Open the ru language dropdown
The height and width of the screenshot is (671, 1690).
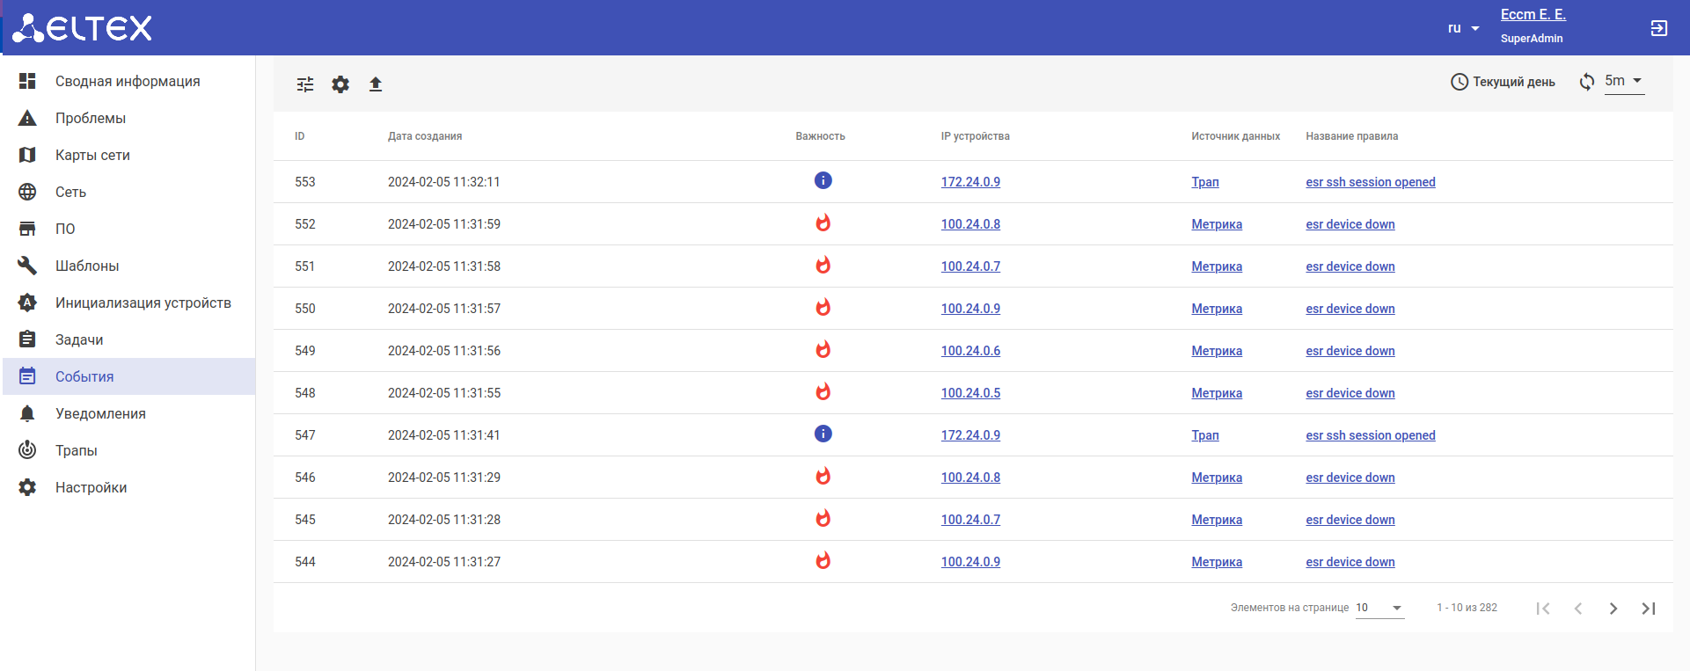pos(1463,28)
